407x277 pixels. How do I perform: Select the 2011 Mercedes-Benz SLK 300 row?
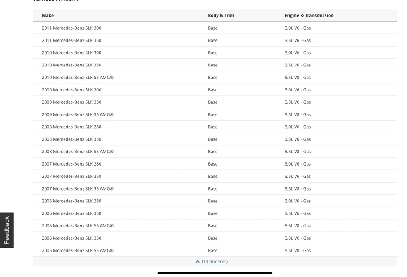coord(72,28)
